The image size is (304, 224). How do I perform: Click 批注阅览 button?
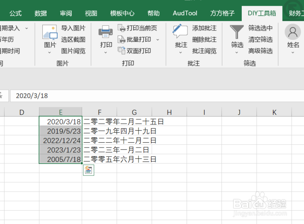click(204, 51)
